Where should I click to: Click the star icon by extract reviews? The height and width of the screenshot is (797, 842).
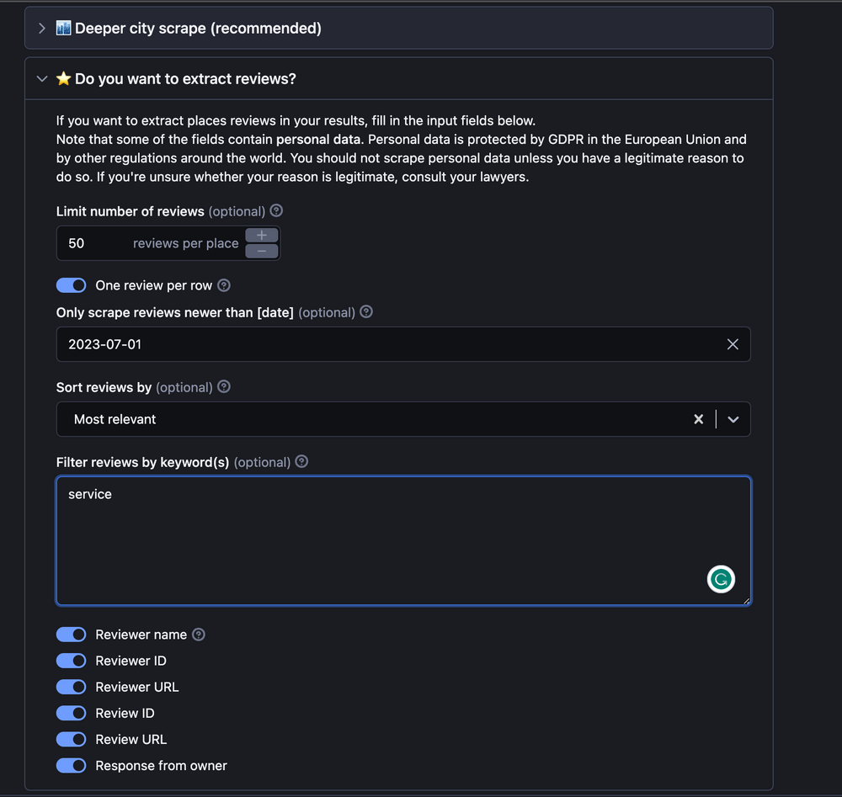pos(63,78)
